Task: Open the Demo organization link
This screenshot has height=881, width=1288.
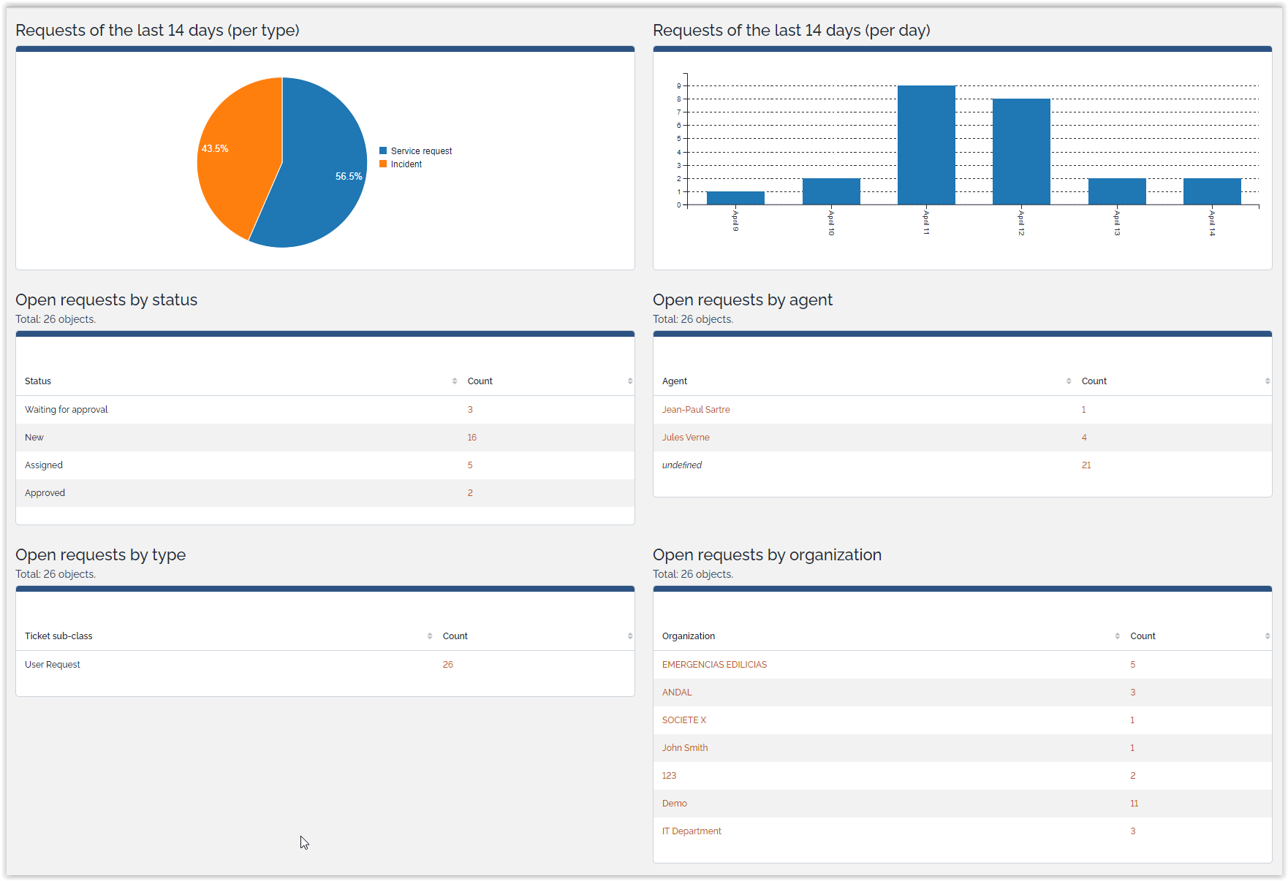Action: (x=674, y=804)
